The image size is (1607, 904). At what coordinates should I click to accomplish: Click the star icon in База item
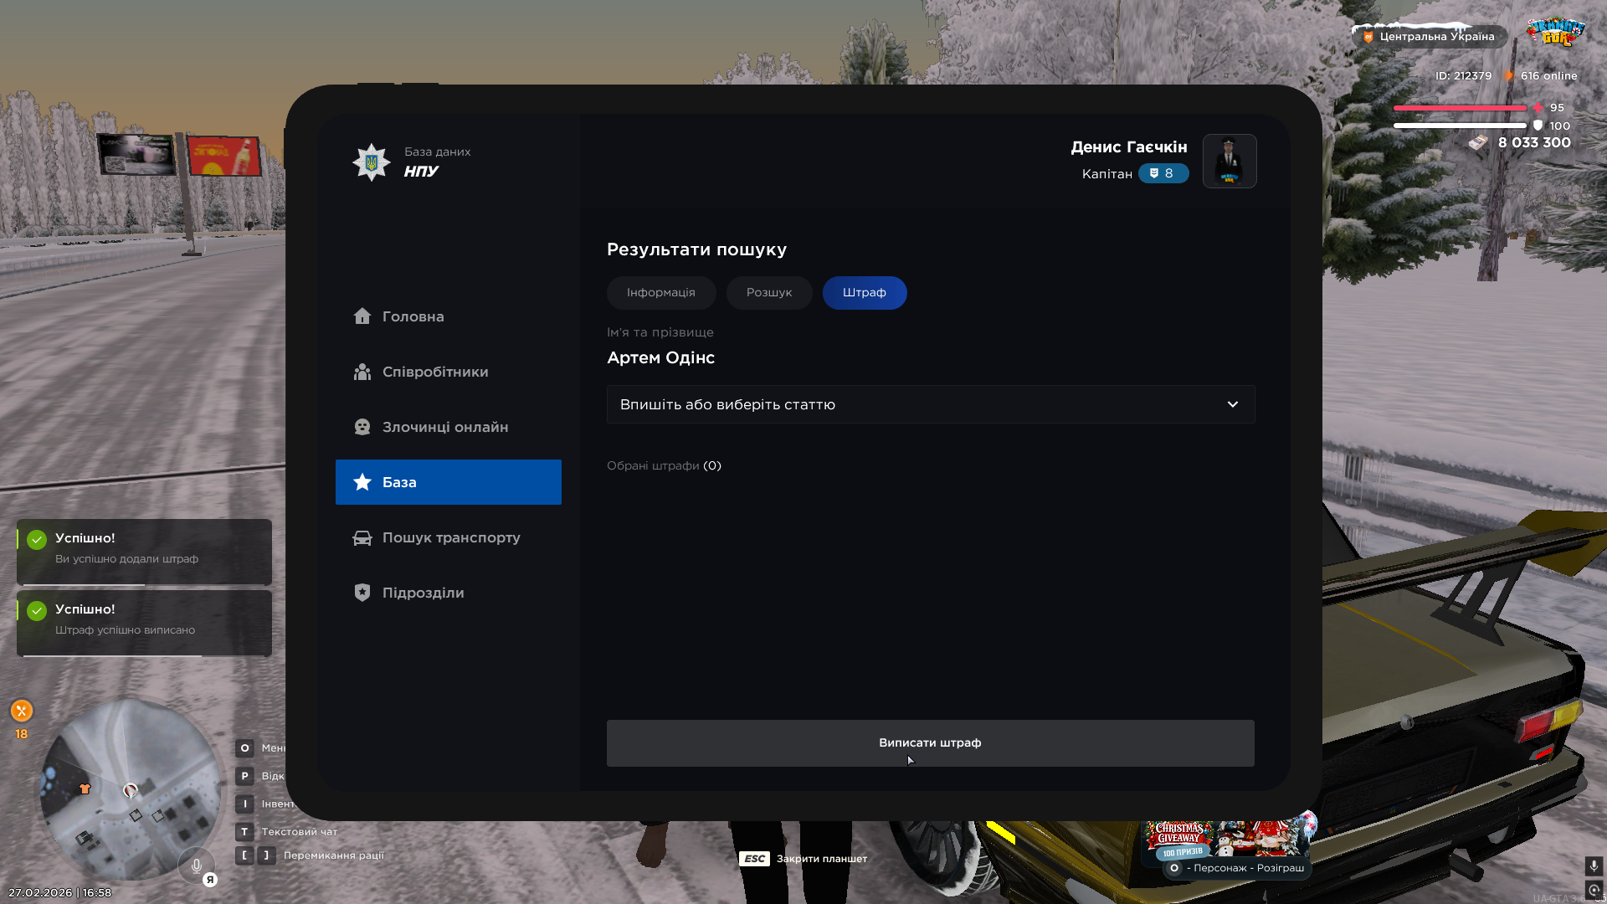[362, 482]
